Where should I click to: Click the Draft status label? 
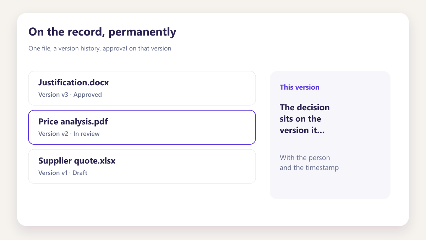point(80,173)
